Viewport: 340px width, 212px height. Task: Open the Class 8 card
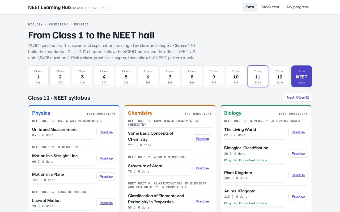(192, 76)
